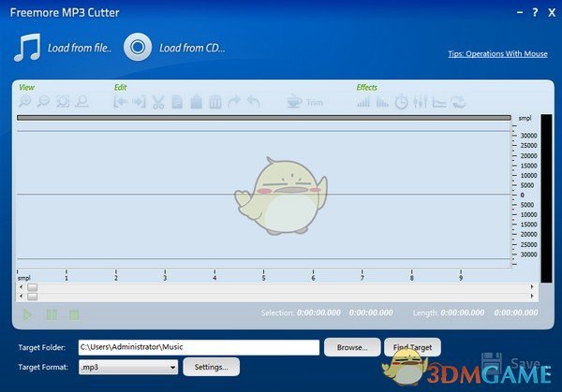Set selection end marker icon
Screen dimensions: 562x392
139,102
